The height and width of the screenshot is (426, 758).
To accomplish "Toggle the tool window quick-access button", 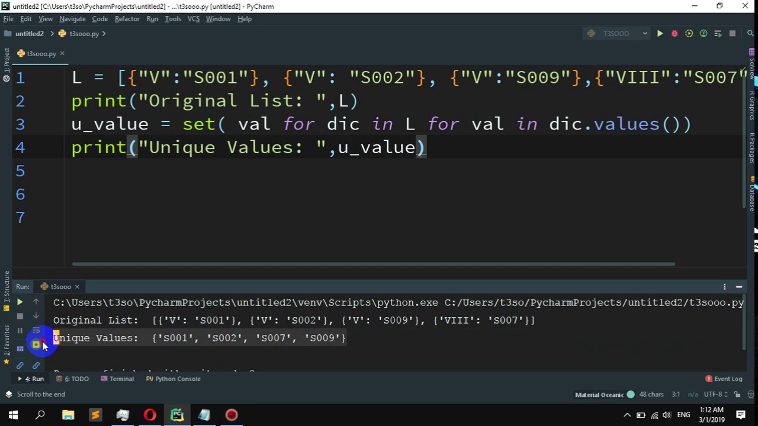I will [x=8, y=394].
